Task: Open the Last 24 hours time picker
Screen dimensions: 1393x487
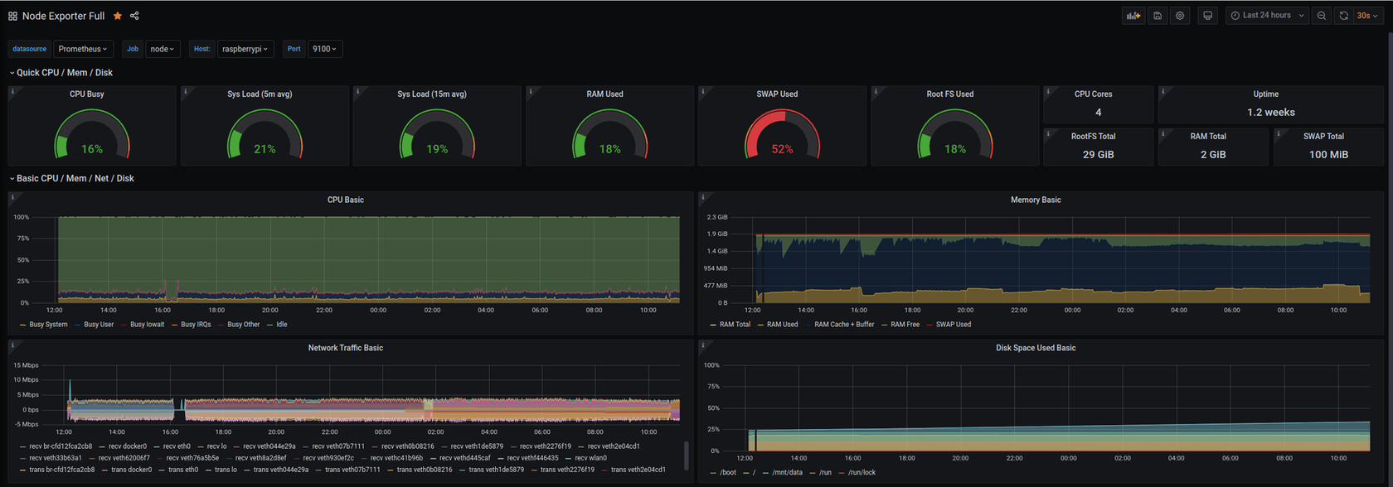Action: tap(1267, 16)
